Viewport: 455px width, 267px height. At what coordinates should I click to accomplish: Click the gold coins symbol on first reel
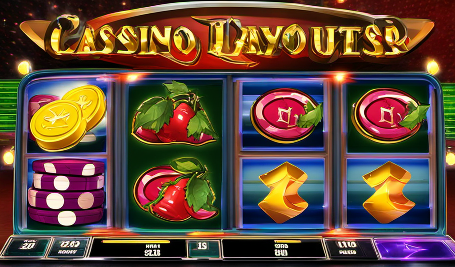tap(68, 117)
